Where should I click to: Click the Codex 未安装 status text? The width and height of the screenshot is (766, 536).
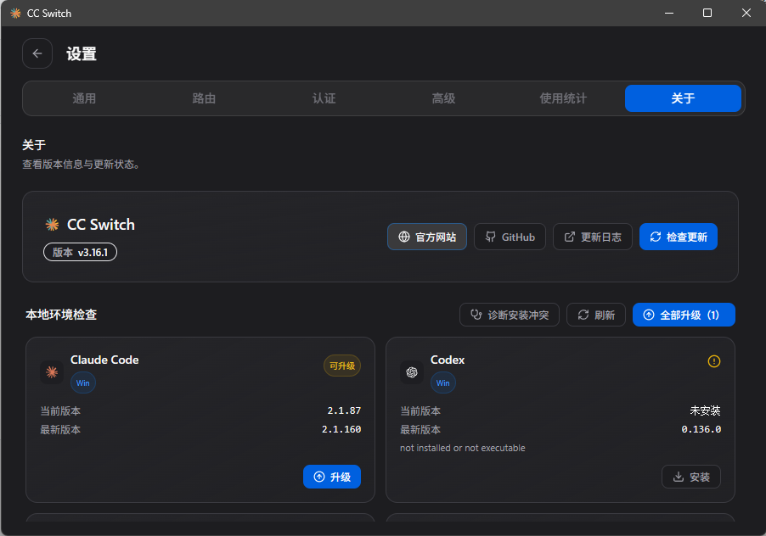coord(705,410)
